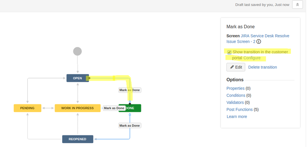Select the grey initial state circle
This screenshot has width=308, height=147.
pyautogui.click(x=77, y=51)
